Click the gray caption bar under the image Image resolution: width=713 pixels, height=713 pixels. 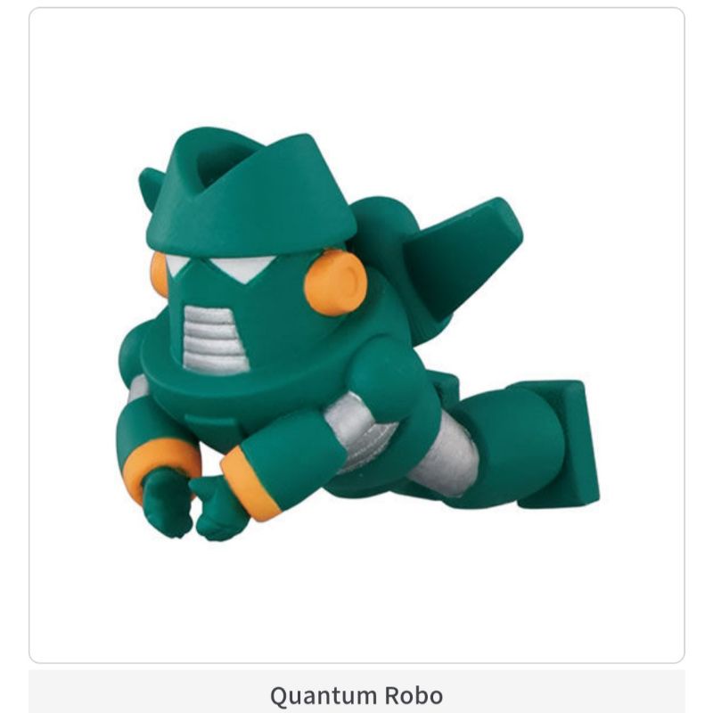[x=356, y=692]
